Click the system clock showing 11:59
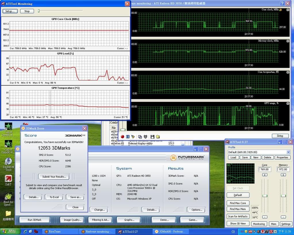294x235 pixels. tap(285, 232)
